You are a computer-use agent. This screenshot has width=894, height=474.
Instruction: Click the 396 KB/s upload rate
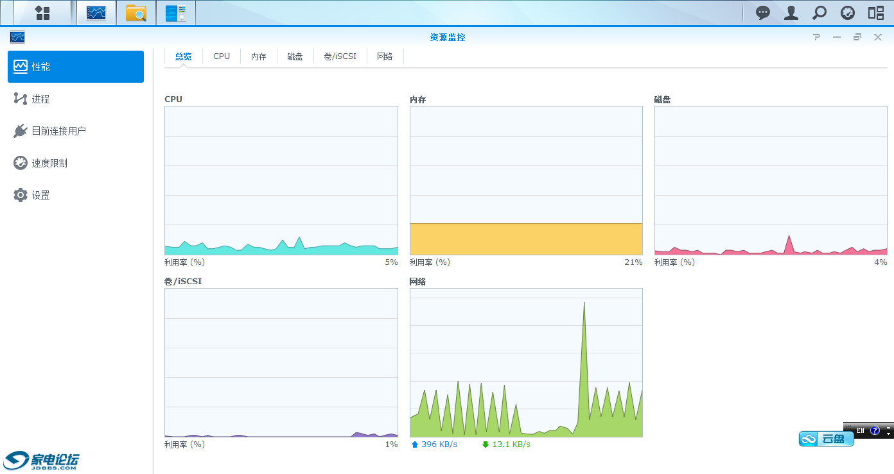[439, 444]
